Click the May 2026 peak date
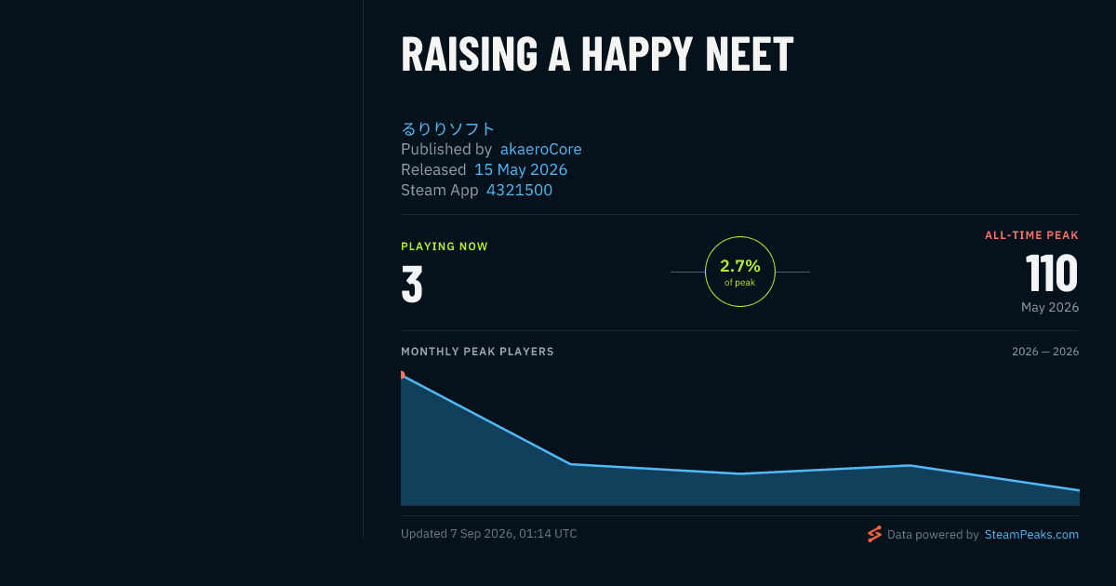This screenshot has width=1116, height=586. [1050, 307]
